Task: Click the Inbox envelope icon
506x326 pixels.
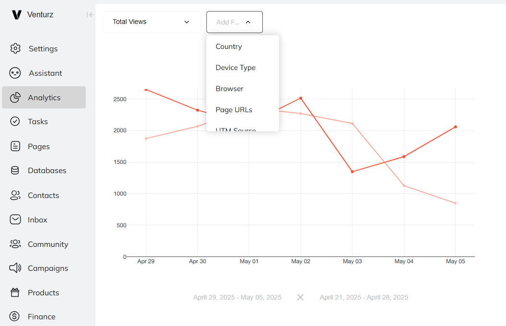Action: point(15,220)
